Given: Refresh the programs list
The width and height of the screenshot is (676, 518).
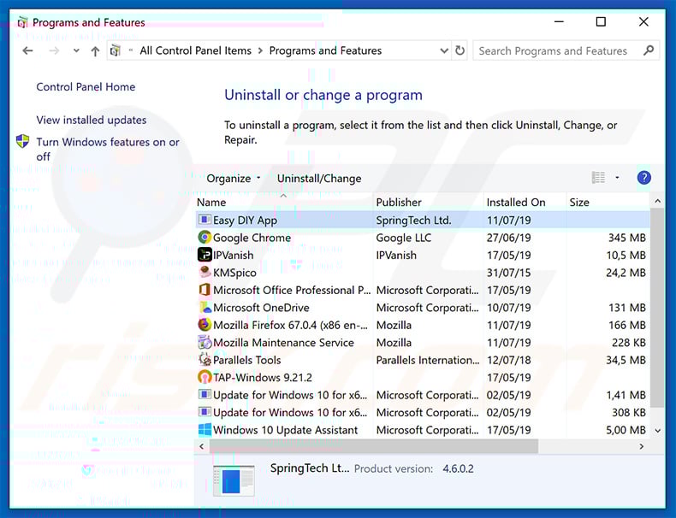Looking at the screenshot, I should point(460,50).
